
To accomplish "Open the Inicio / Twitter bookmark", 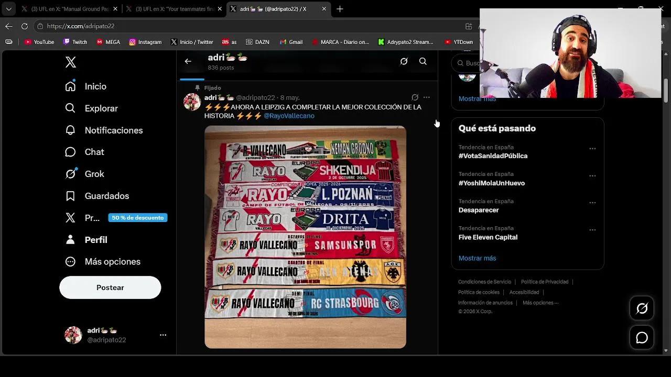I will [x=192, y=42].
